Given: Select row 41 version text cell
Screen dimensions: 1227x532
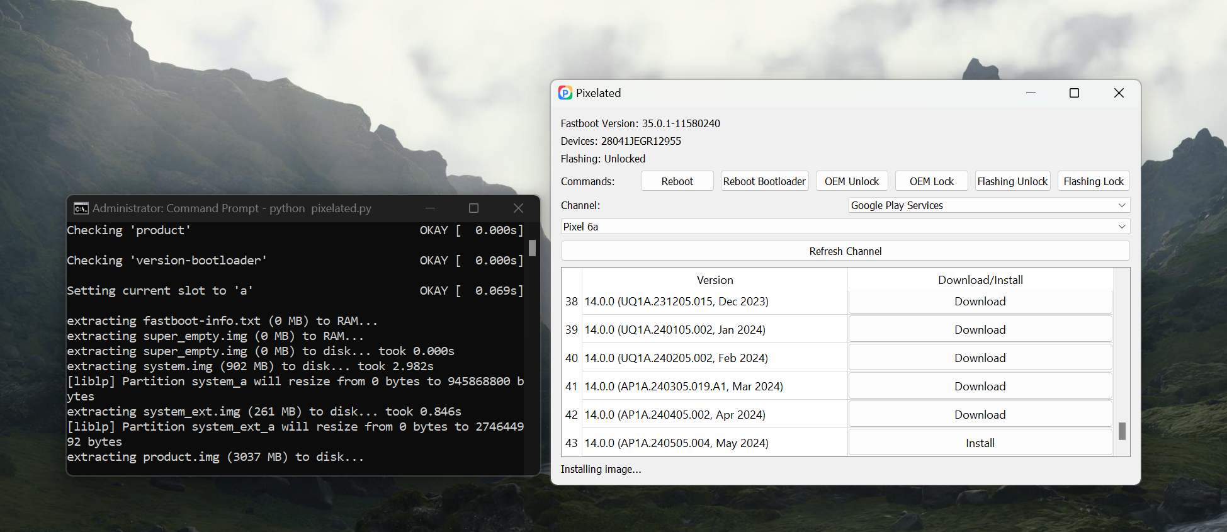Looking at the screenshot, I should pyautogui.click(x=715, y=386).
